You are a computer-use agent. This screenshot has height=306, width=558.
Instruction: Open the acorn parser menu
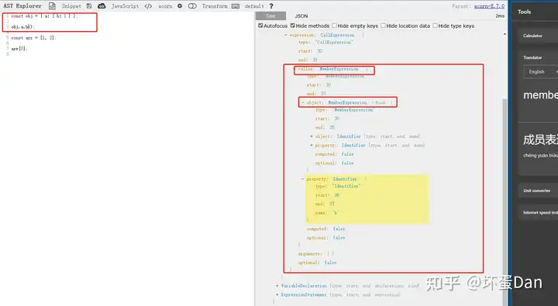click(x=165, y=6)
